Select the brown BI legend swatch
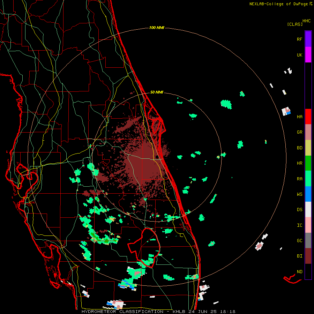This screenshot has height=314, width=314. pos(308,256)
